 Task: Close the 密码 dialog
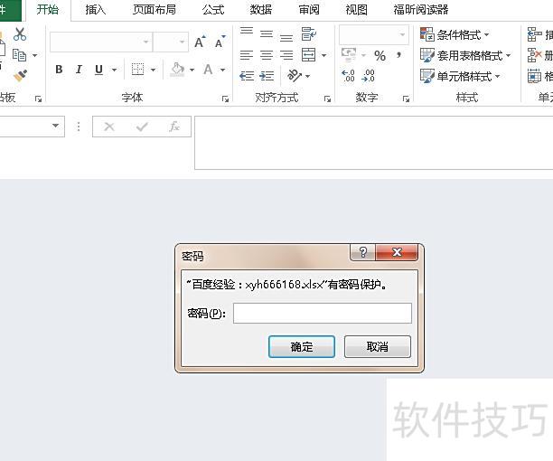click(x=397, y=252)
